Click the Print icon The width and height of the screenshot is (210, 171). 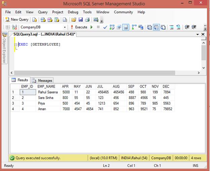coord(87,20)
